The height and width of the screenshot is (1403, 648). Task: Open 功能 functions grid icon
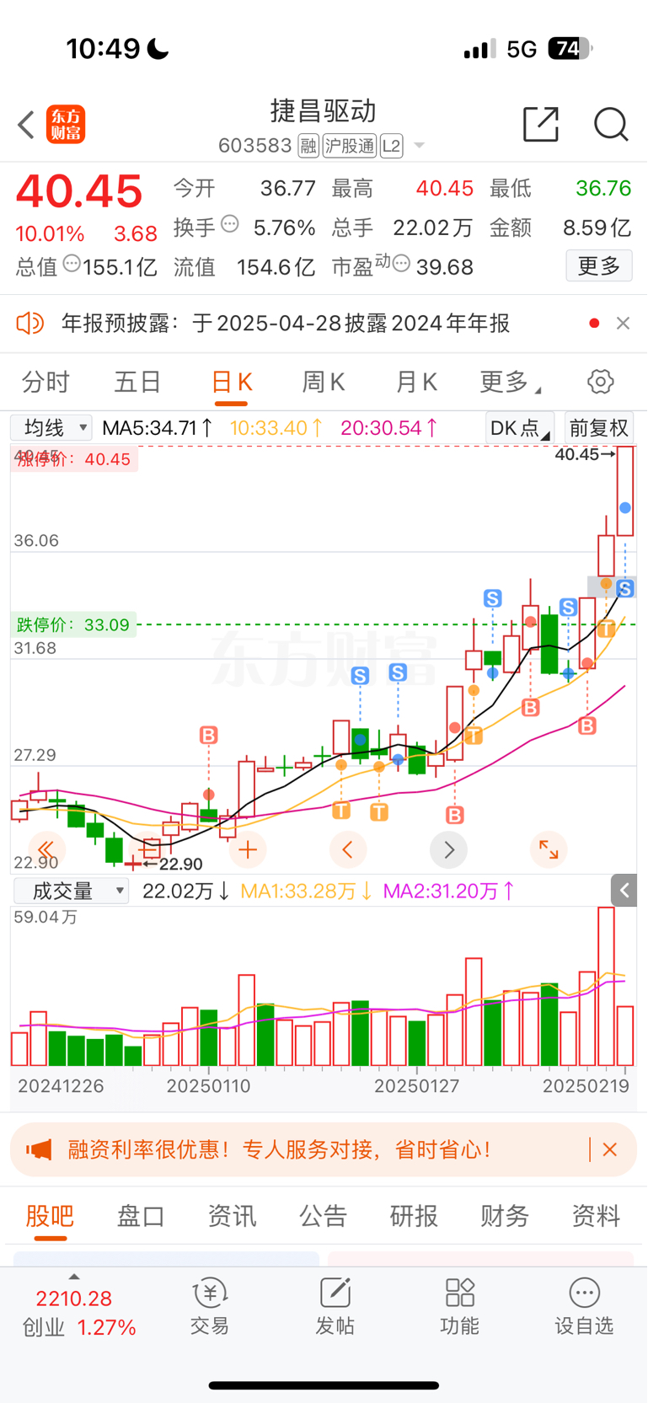(x=460, y=1306)
